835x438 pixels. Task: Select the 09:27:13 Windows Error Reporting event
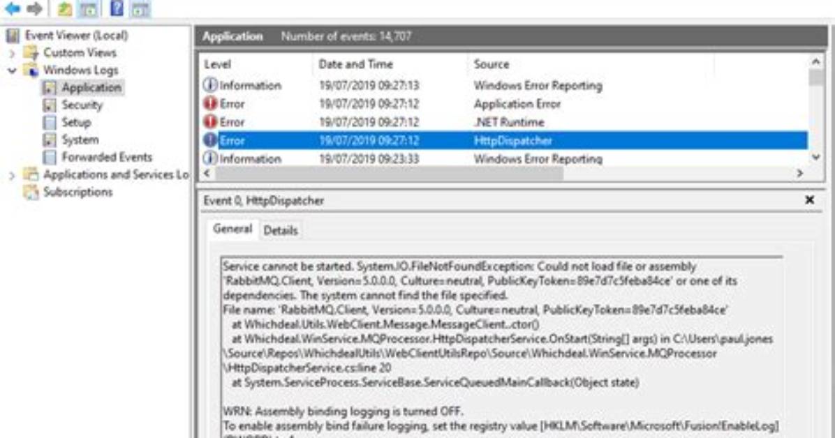(504, 85)
